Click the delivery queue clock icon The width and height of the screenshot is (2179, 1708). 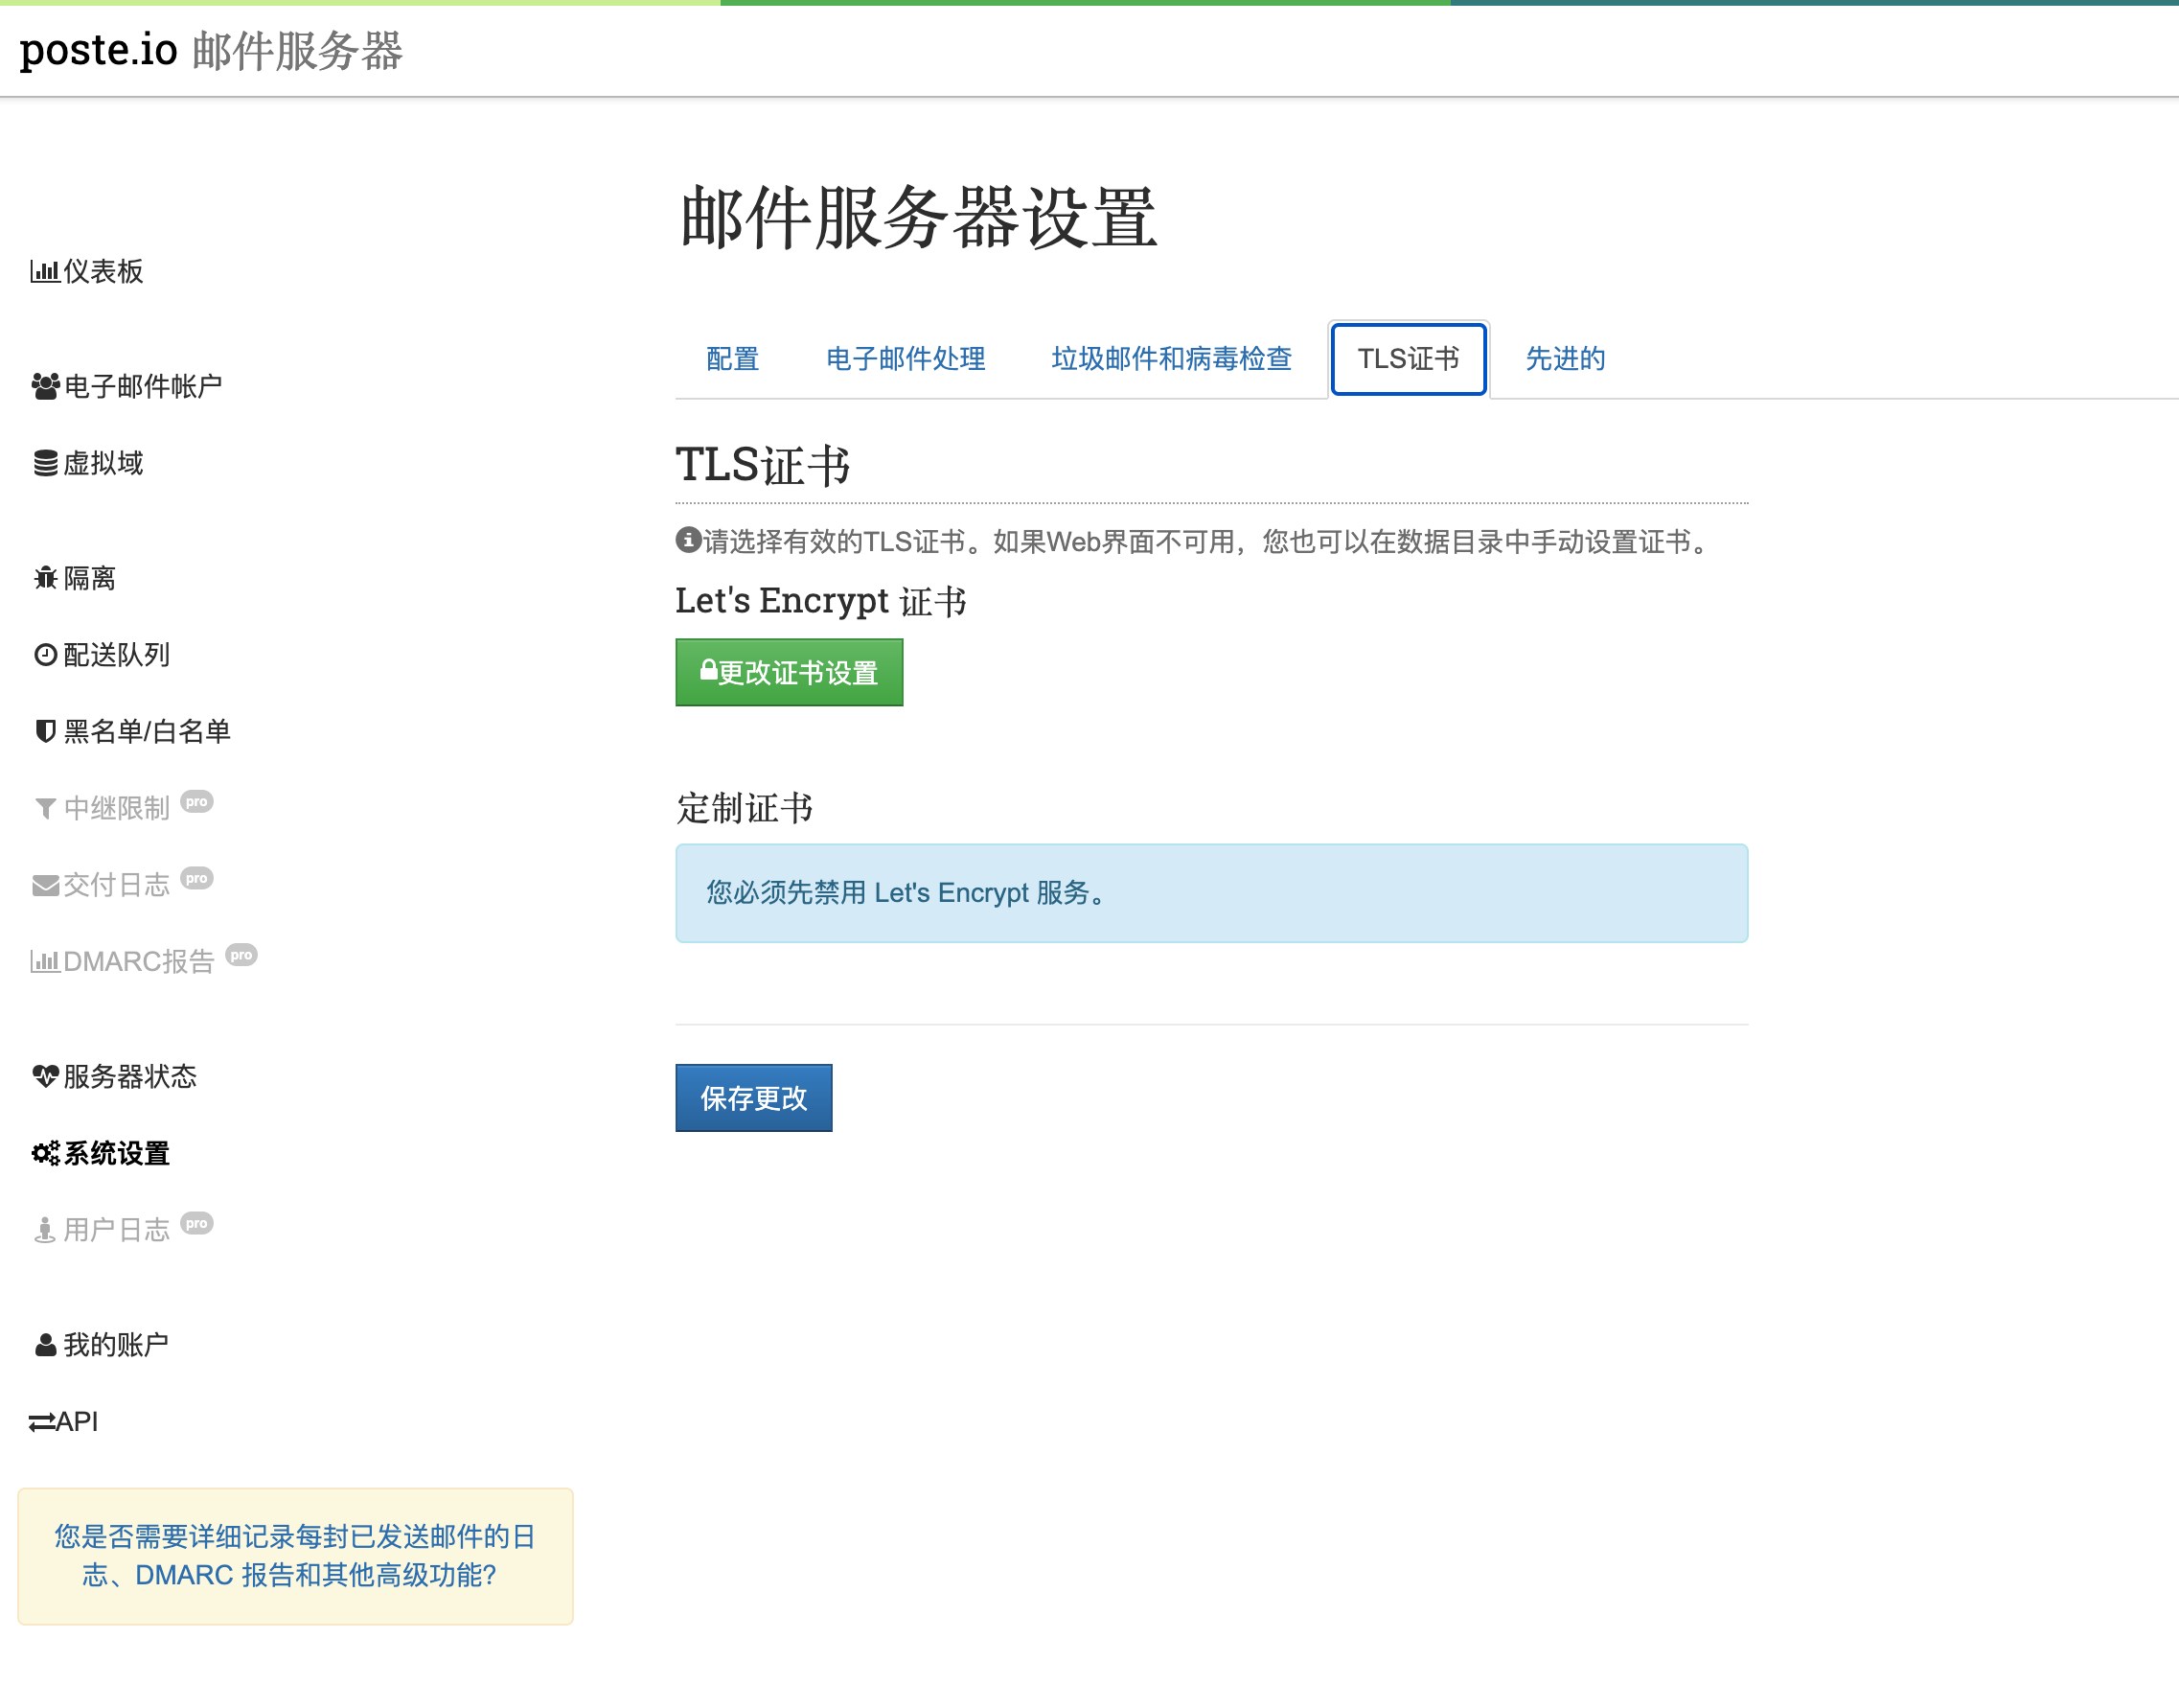(45, 655)
